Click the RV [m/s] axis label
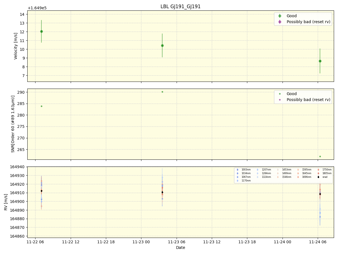 [x=6, y=202]
